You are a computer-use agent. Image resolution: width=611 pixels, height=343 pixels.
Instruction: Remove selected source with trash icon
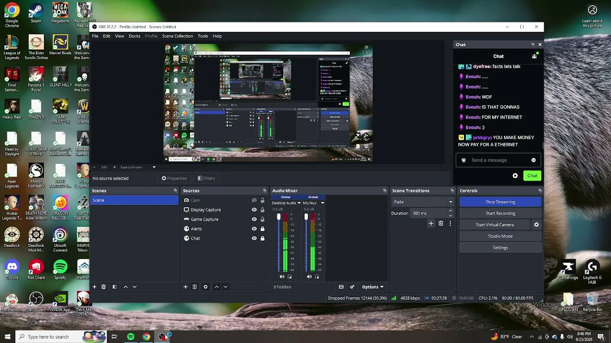click(195, 287)
